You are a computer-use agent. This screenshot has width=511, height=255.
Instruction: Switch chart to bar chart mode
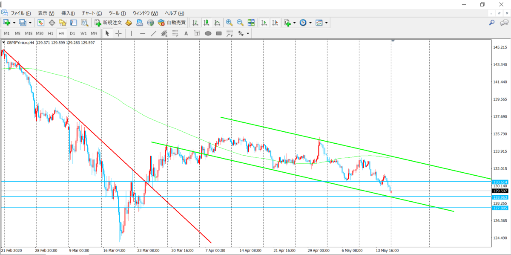[x=195, y=23]
